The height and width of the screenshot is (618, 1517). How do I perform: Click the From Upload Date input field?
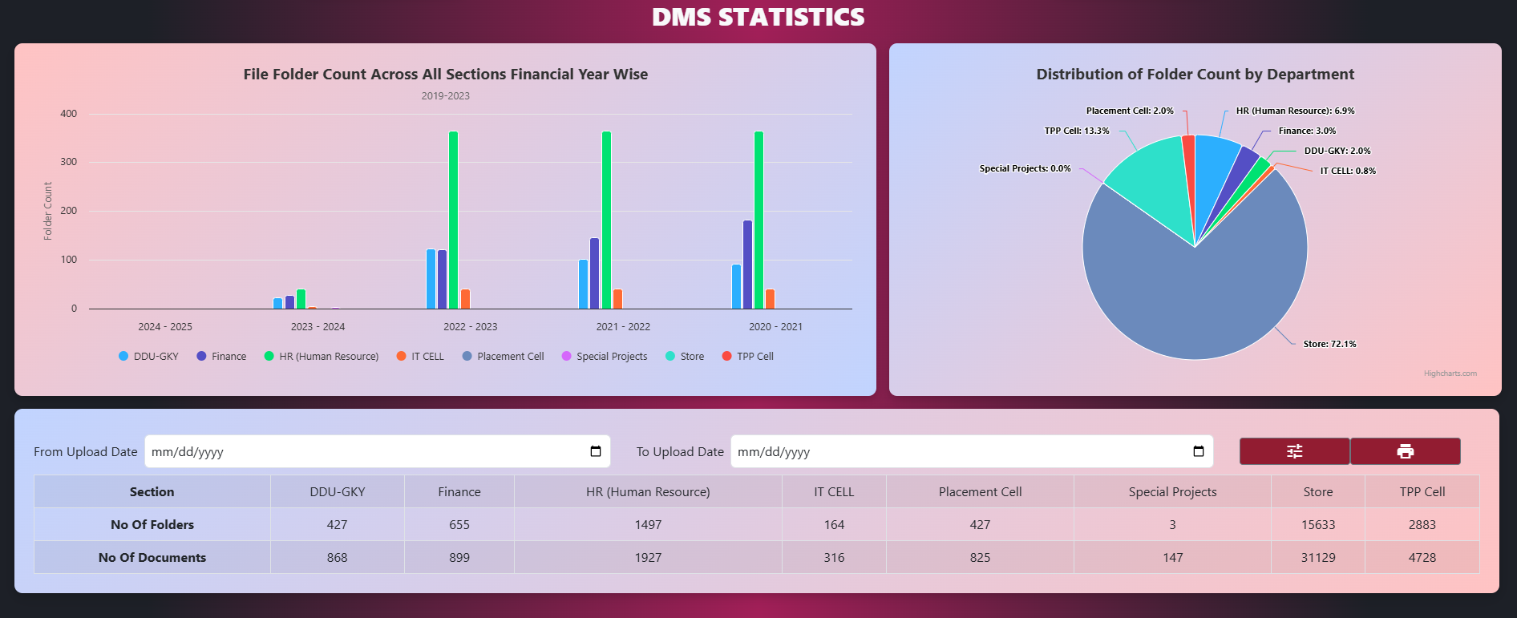(x=377, y=451)
